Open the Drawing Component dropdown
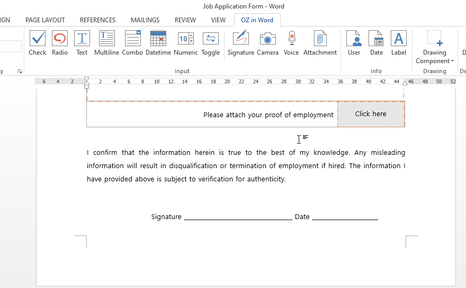The width and height of the screenshot is (466, 288). pos(435,47)
